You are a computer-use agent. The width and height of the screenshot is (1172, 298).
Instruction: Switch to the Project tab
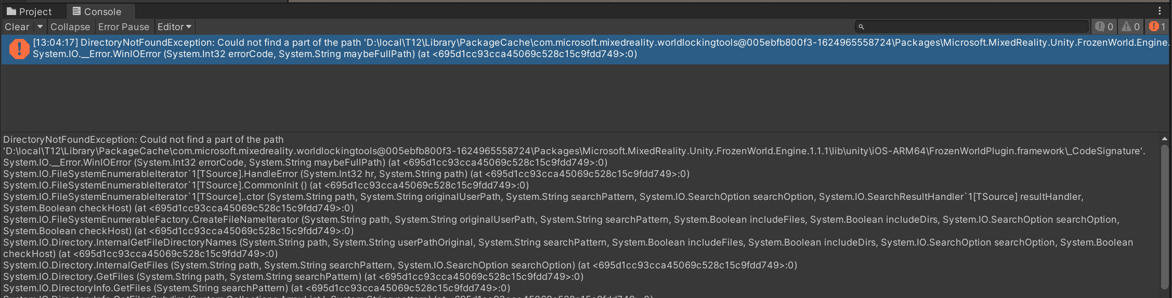tap(30, 11)
